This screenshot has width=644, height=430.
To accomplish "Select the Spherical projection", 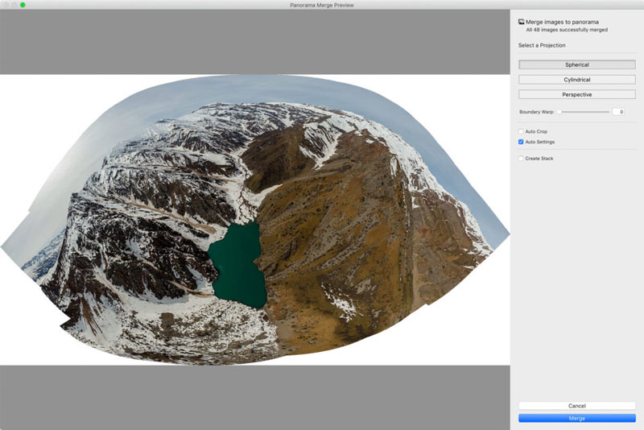I will tap(576, 64).
